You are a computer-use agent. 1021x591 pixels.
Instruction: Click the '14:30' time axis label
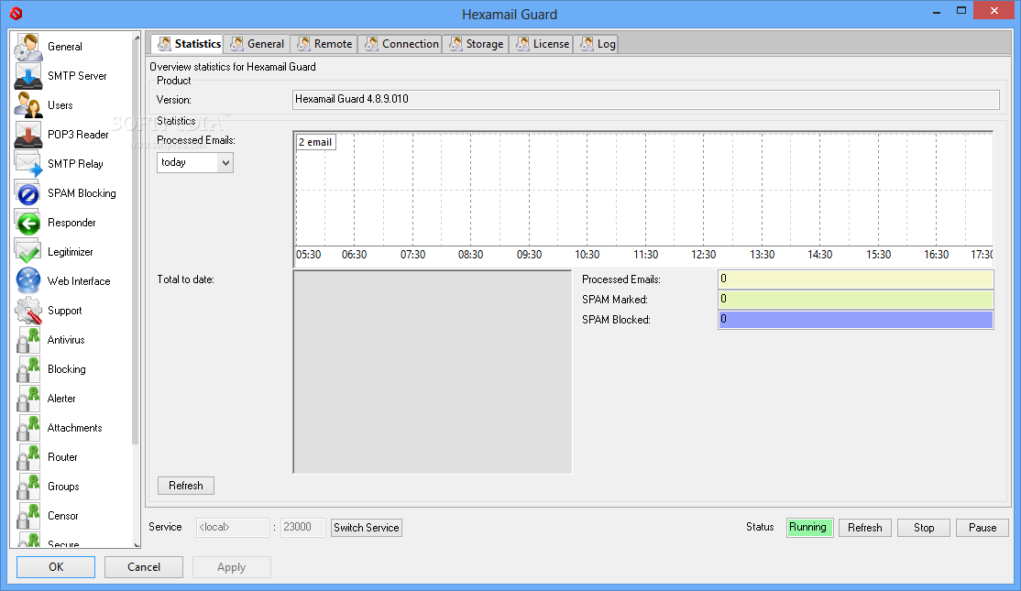[819, 255]
